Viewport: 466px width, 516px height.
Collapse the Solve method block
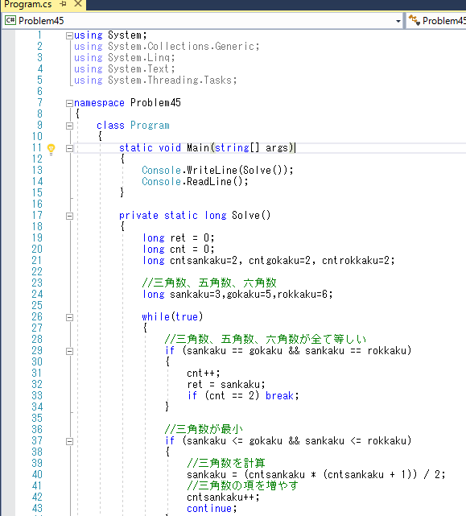(69, 217)
